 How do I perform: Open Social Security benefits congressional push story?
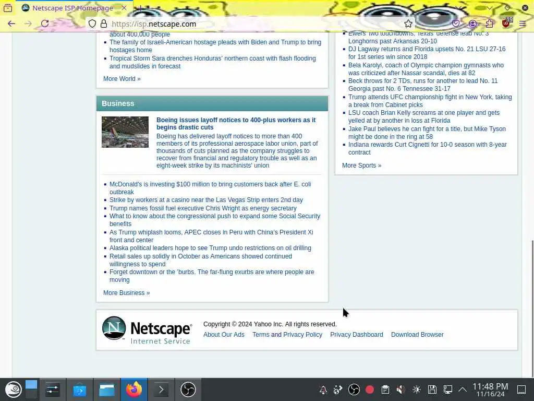click(215, 220)
